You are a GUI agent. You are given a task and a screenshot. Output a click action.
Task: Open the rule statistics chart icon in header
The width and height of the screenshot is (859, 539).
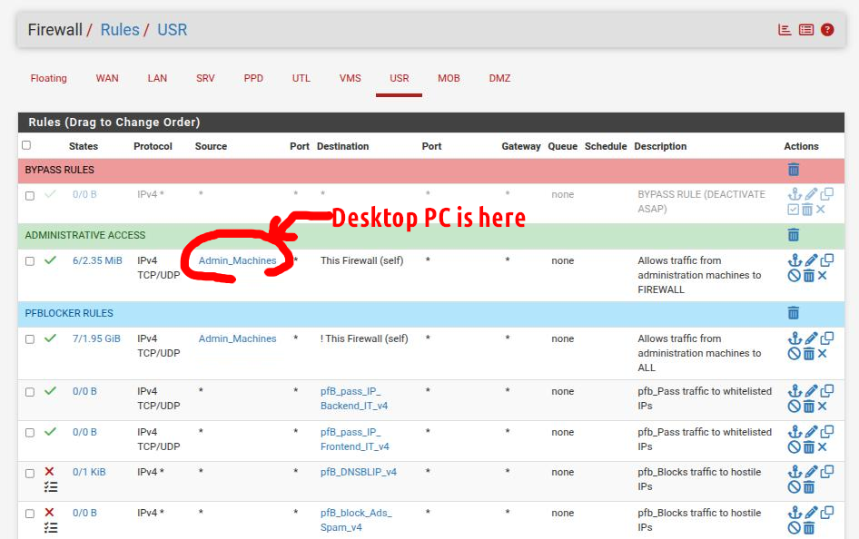[x=785, y=30]
